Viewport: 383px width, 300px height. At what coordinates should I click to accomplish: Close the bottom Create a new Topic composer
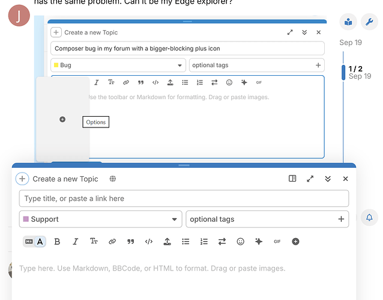pos(345,179)
